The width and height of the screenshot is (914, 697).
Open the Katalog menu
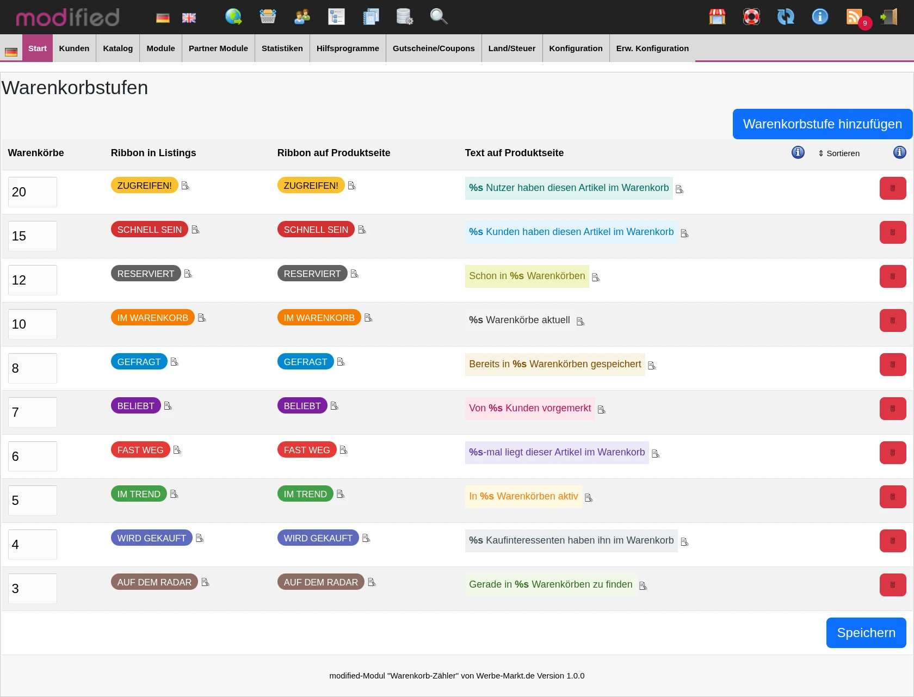pos(118,48)
